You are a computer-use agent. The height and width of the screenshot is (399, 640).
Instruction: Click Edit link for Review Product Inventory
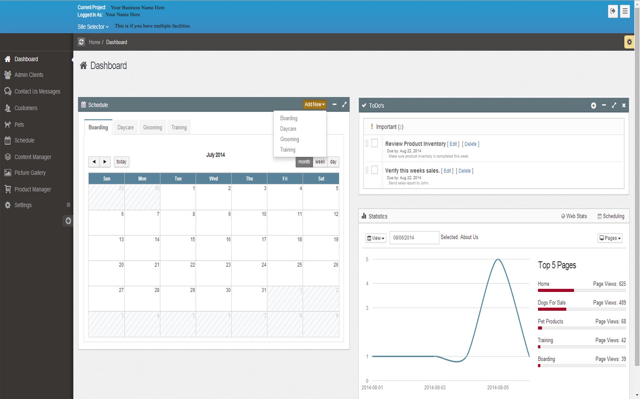(453, 144)
